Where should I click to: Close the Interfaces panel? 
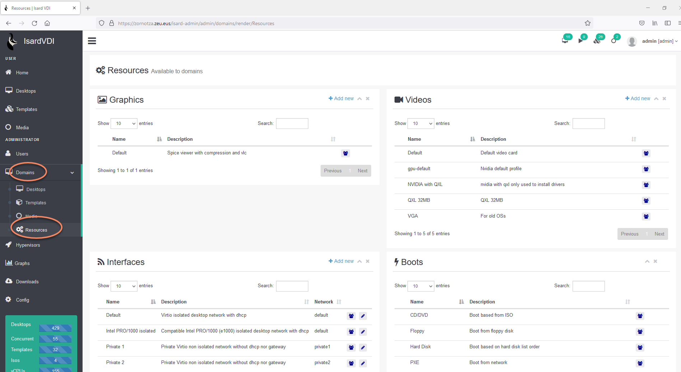368,261
